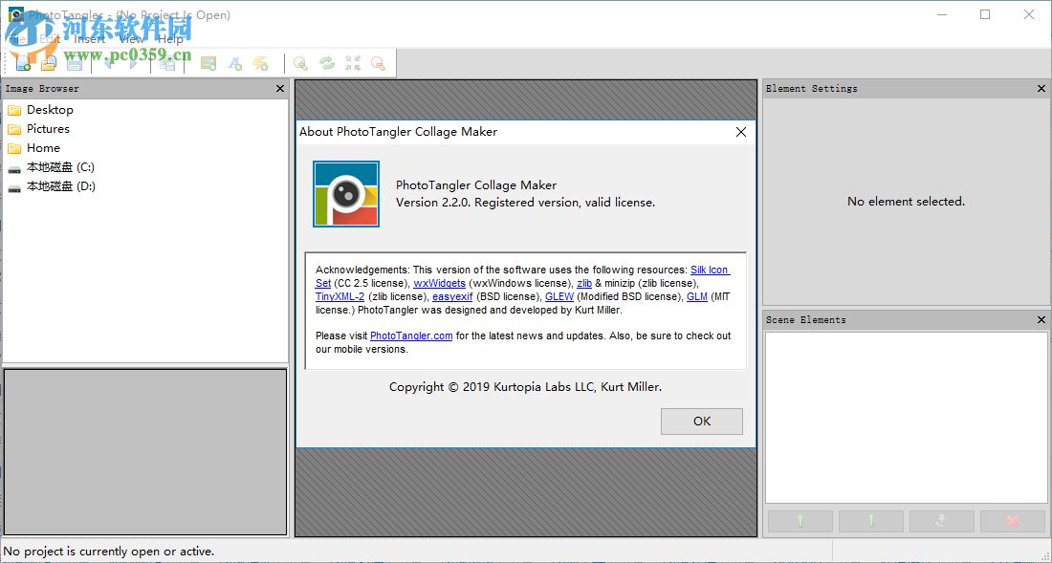Image resolution: width=1052 pixels, height=563 pixels.
Task: Select the insert image icon
Action: (x=208, y=63)
